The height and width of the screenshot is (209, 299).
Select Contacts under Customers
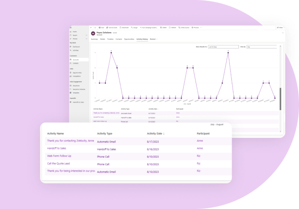click(x=75, y=63)
